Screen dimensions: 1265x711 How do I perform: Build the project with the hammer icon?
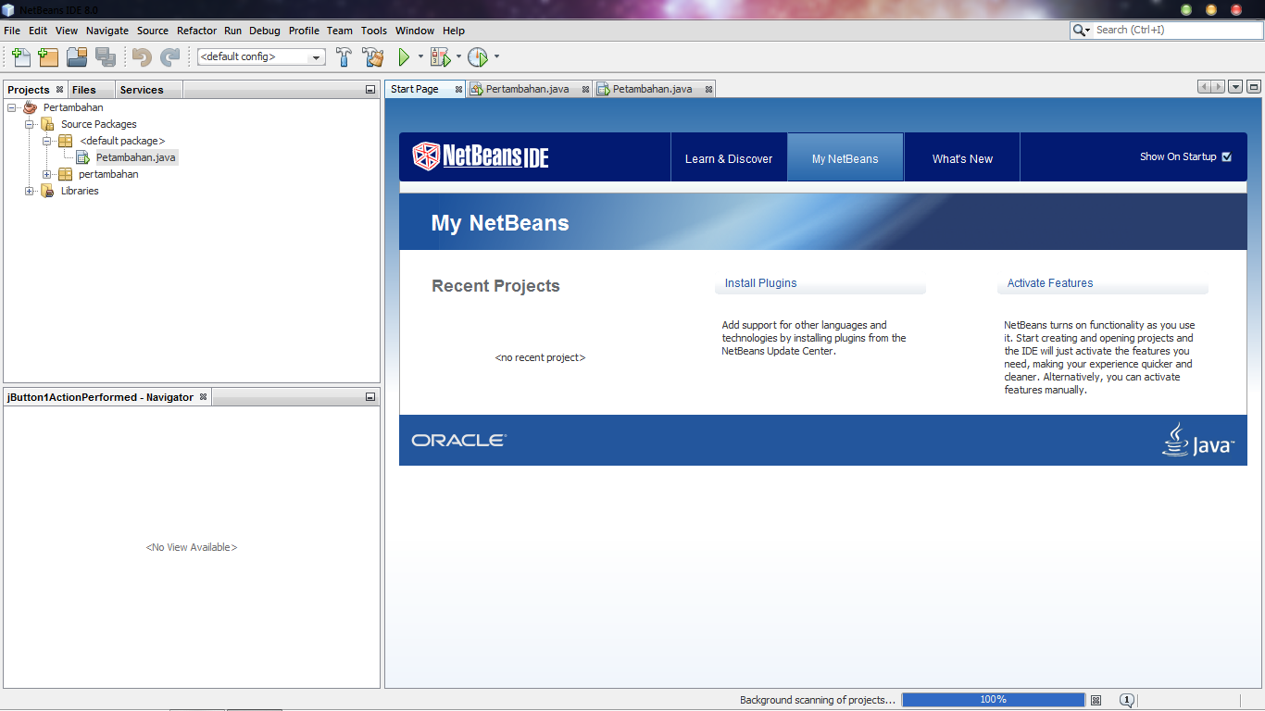coord(344,56)
